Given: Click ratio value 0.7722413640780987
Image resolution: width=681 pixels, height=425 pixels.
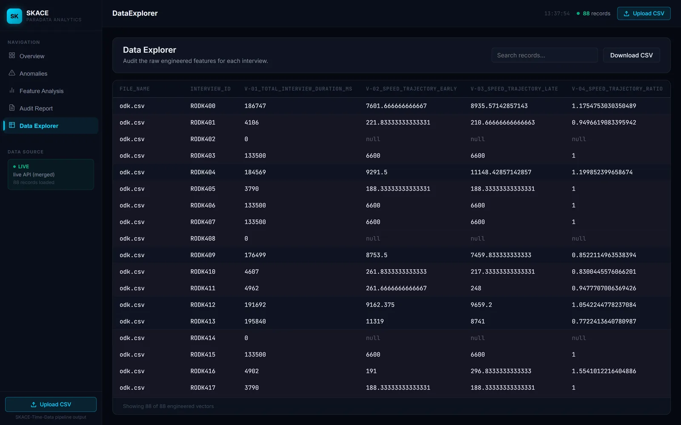Looking at the screenshot, I should (x=604, y=321).
